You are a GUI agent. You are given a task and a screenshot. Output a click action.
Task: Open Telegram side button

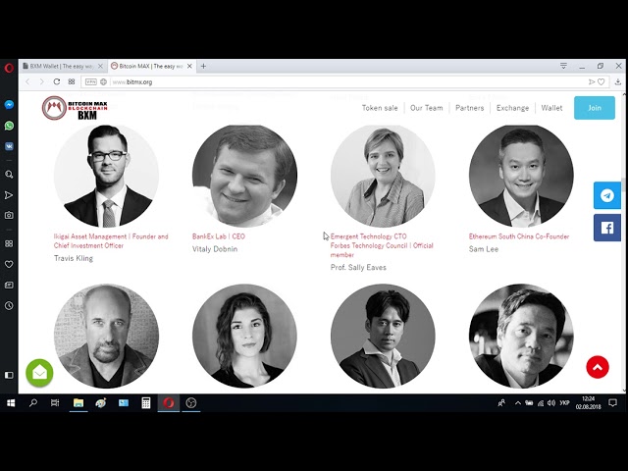click(x=607, y=195)
